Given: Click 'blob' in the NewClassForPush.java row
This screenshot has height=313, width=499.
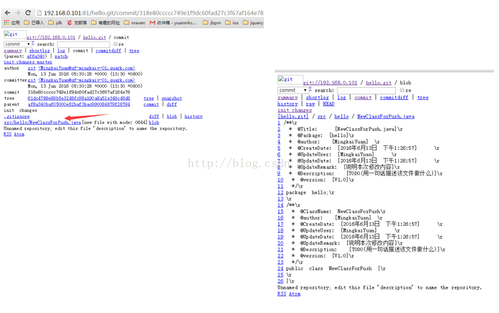Looking at the screenshot, I should coord(154,122).
